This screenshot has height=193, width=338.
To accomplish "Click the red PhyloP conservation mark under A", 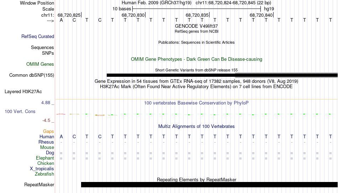I will click(61, 114).
